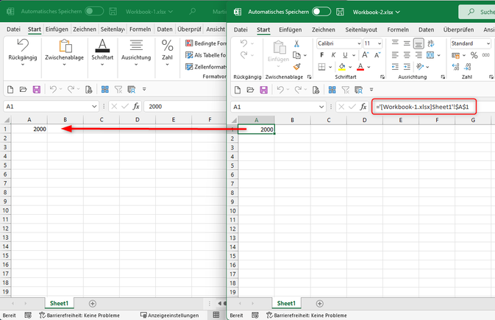
Task: Click insert function fx in Workbook-2
Action: coord(363,107)
